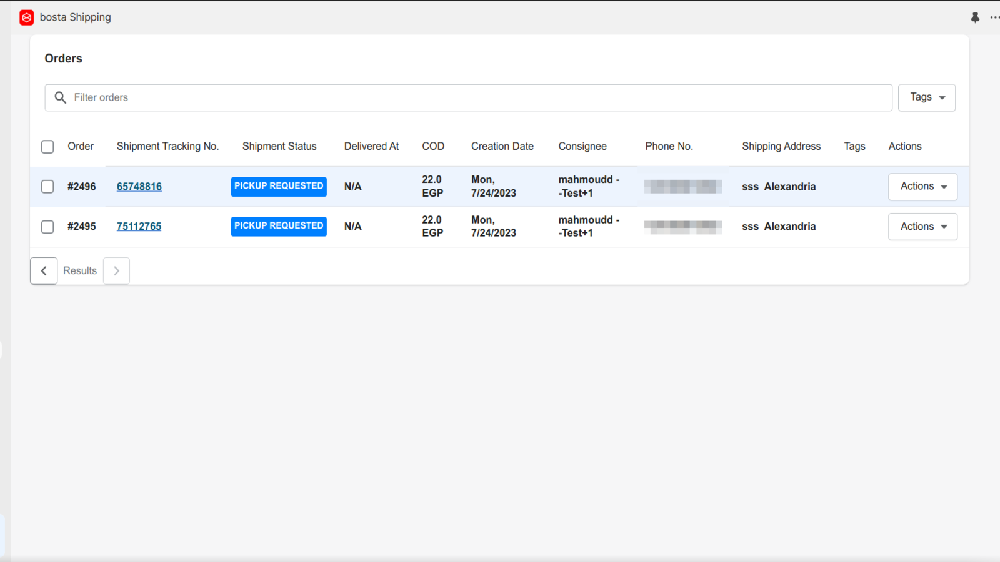Select checkbox for order #2495
The height and width of the screenshot is (562, 1000).
pos(47,227)
